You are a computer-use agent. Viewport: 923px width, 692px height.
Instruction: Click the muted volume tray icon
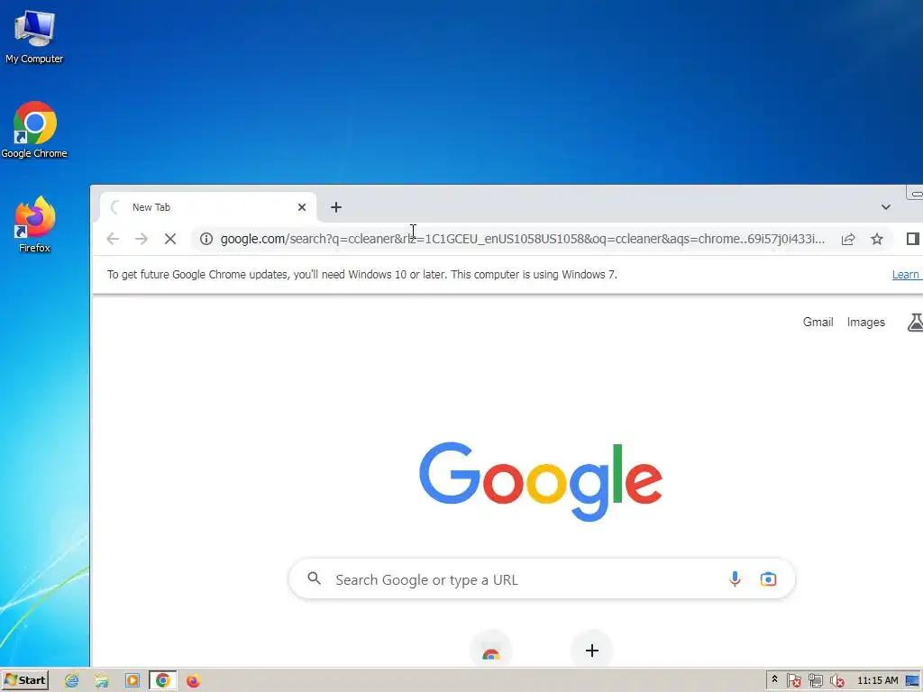836,681
